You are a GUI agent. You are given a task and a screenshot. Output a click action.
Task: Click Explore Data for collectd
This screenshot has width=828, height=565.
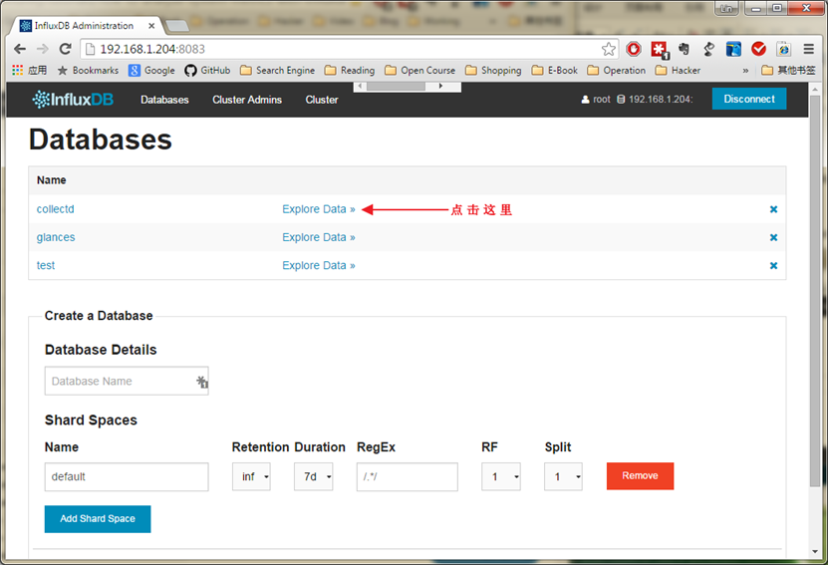tap(318, 209)
